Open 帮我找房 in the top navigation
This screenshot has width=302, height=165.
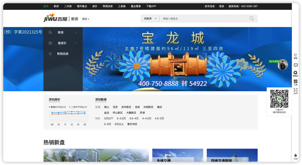coord(108,6)
